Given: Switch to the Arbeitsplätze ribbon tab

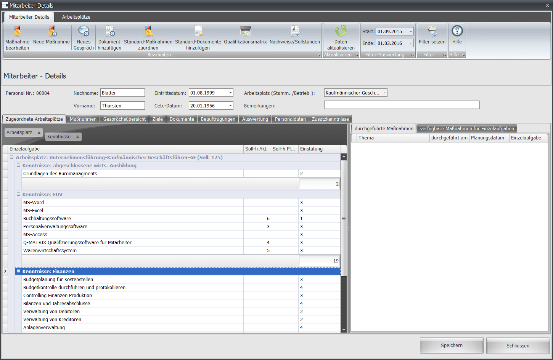Looking at the screenshot, I should (x=76, y=17).
